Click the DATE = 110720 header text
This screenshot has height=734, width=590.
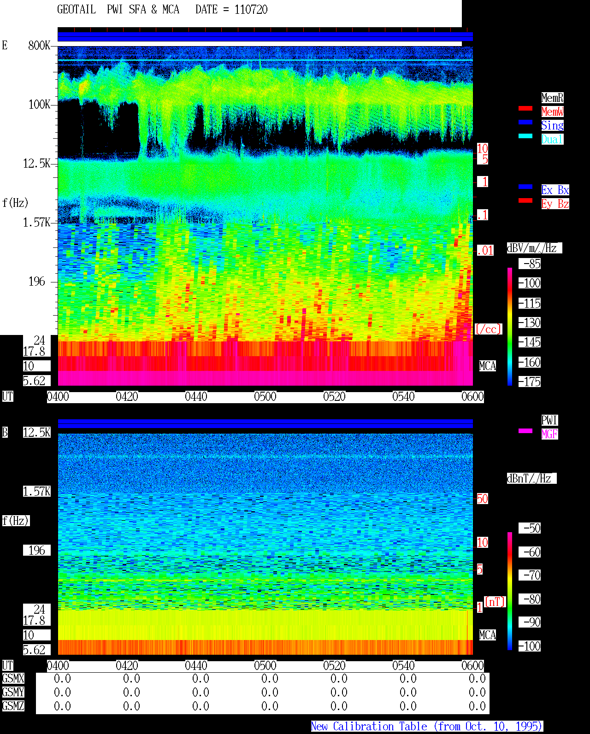click(231, 10)
